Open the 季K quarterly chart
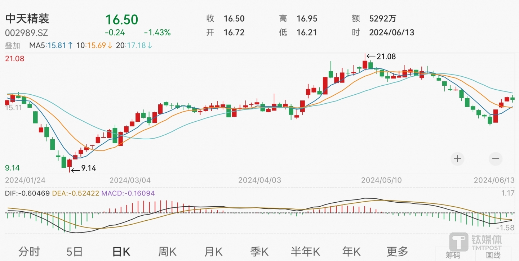The image size is (519, 261). pos(259,252)
